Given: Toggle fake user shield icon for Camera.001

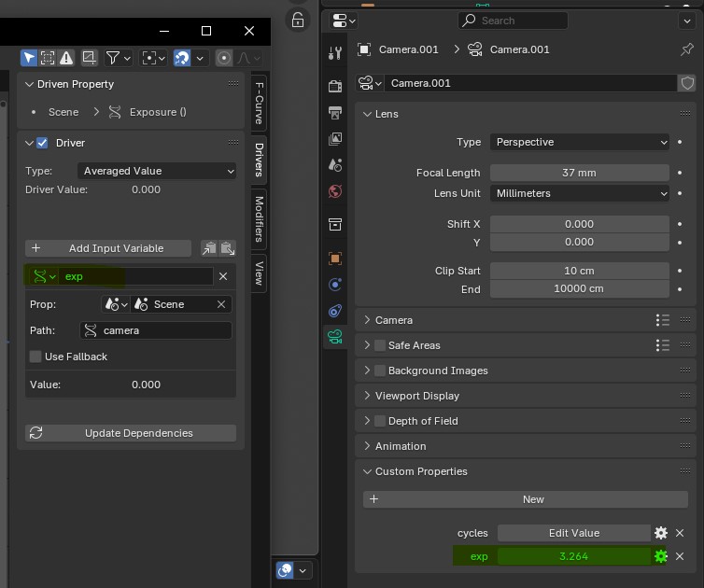Looking at the screenshot, I should click(687, 83).
